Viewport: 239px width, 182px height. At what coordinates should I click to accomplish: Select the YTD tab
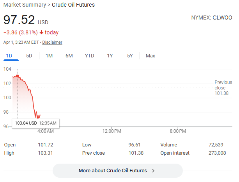(89, 56)
